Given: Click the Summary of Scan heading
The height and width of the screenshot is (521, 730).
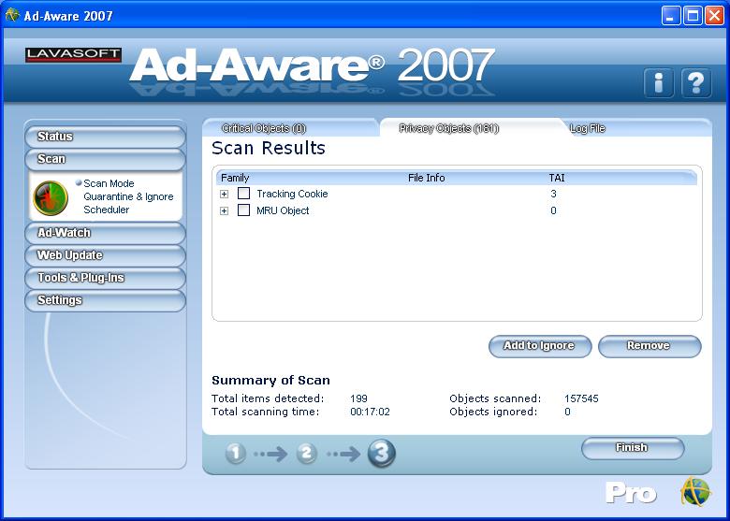Looking at the screenshot, I should coord(271,380).
